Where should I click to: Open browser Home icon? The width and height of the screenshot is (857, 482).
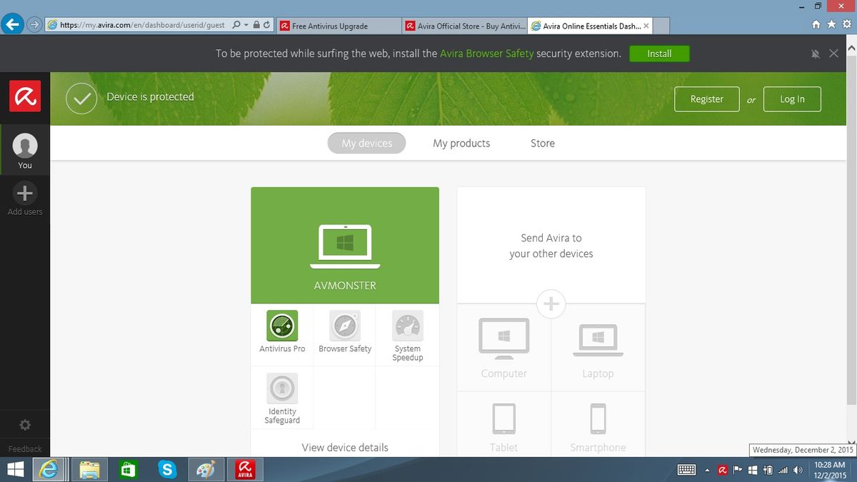(816, 24)
